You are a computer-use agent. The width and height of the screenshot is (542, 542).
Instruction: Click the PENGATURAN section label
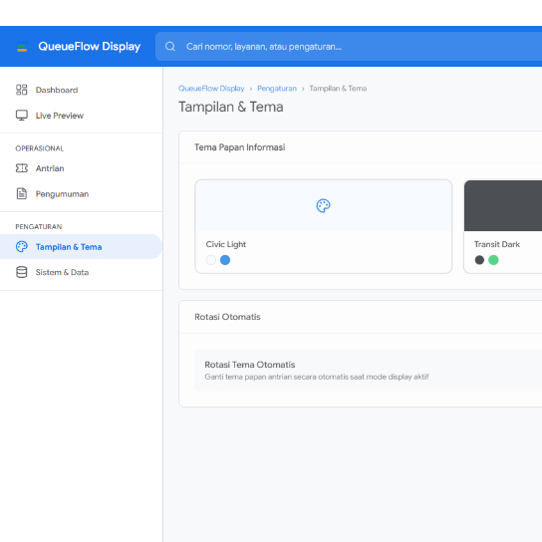(39, 227)
